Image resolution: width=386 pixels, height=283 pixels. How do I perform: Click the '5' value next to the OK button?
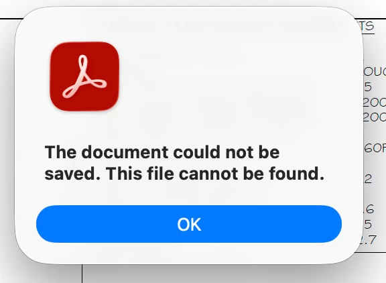[367, 225]
